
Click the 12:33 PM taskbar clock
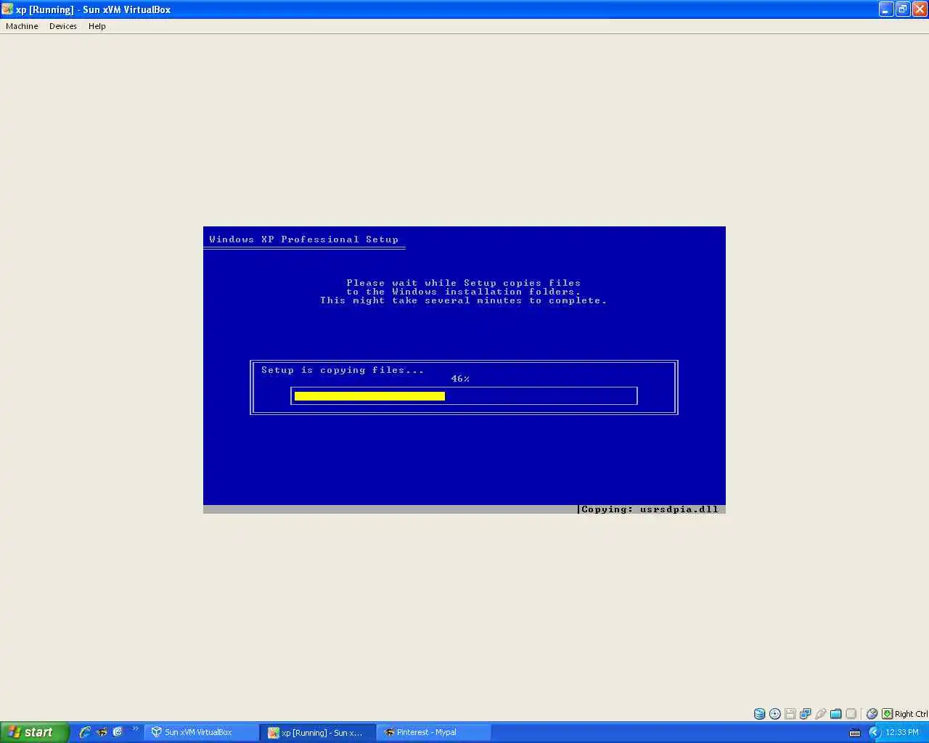pyautogui.click(x=902, y=732)
